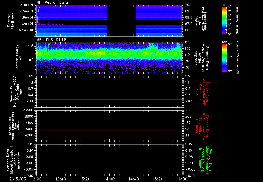This screenshot has width=263, height=182.
Task: Click the 190 scanner angle tick
Action: 188,42
